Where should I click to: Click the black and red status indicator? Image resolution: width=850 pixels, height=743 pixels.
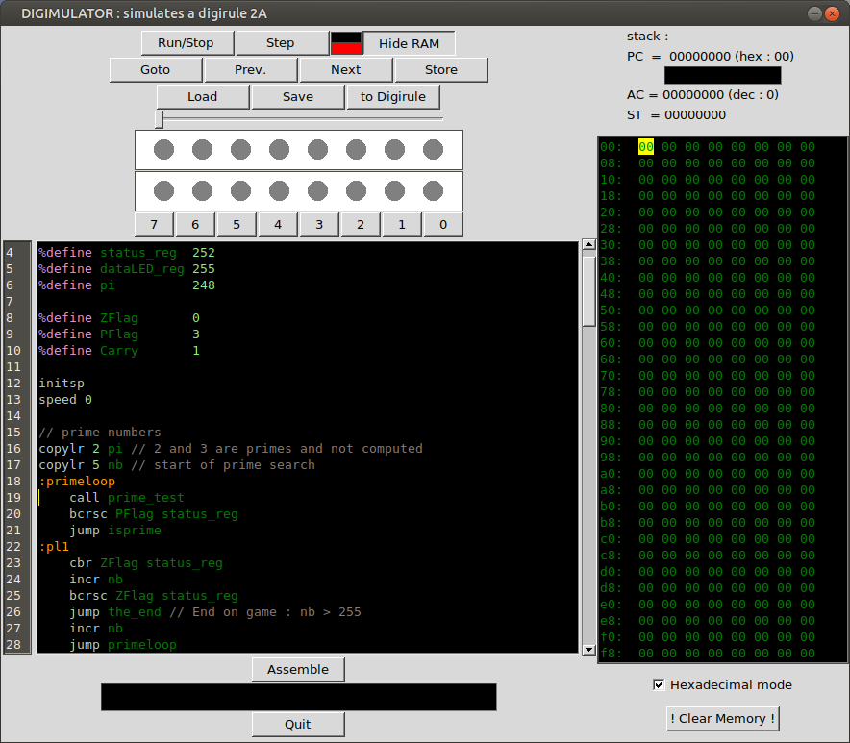pyautogui.click(x=346, y=43)
